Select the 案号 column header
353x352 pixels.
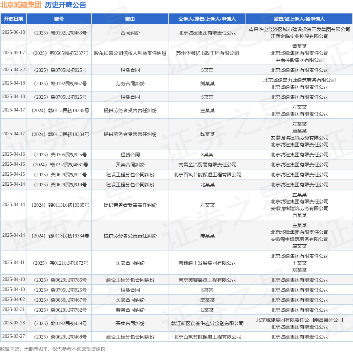tap(59, 19)
